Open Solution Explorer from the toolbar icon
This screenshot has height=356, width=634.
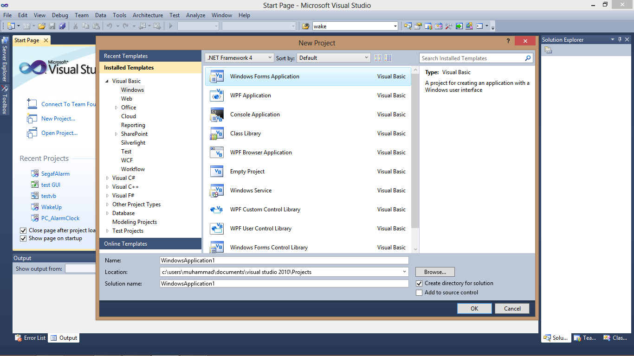tap(408, 26)
